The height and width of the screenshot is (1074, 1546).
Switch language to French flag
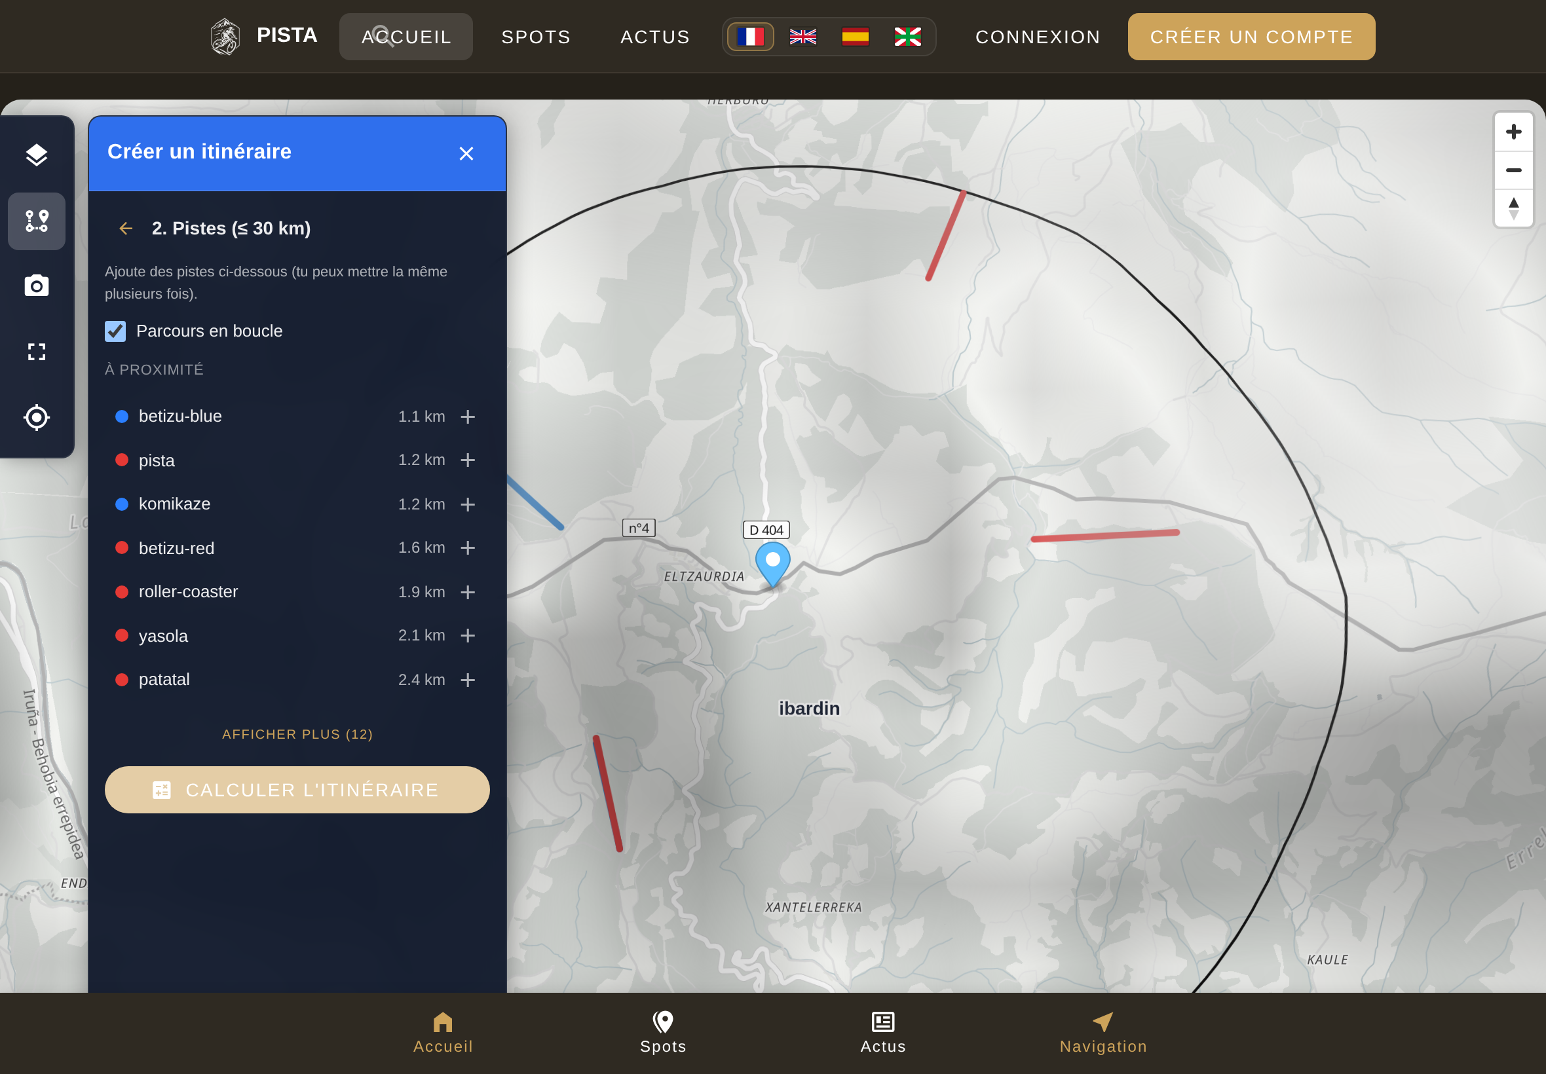click(x=750, y=36)
